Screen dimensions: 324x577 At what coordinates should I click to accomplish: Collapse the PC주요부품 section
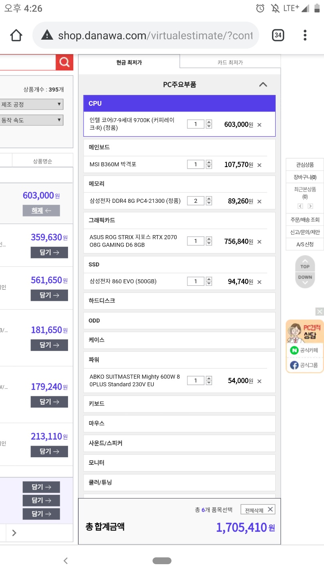click(263, 85)
